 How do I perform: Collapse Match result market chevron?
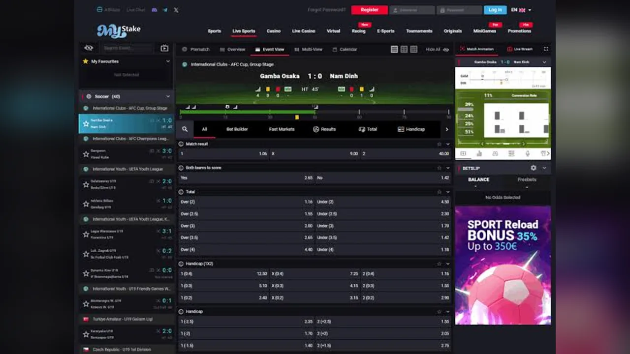pyautogui.click(x=447, y=144)
